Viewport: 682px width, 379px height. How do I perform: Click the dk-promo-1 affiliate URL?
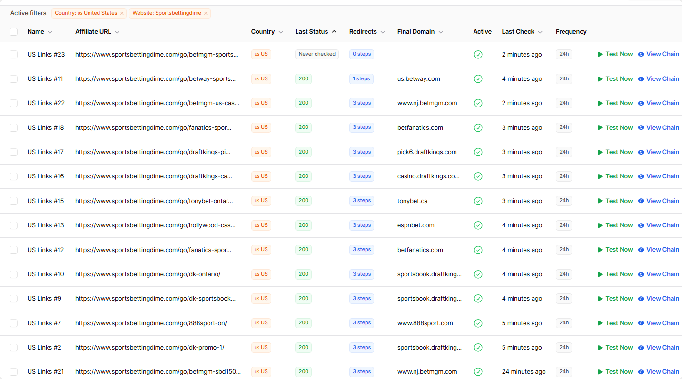(x=150, y=348)
